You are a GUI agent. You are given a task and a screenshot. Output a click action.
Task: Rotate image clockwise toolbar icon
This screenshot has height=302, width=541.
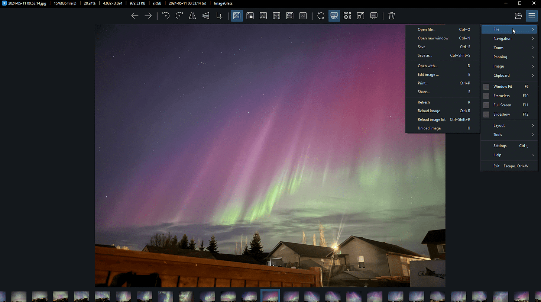(x=179, y=16)
